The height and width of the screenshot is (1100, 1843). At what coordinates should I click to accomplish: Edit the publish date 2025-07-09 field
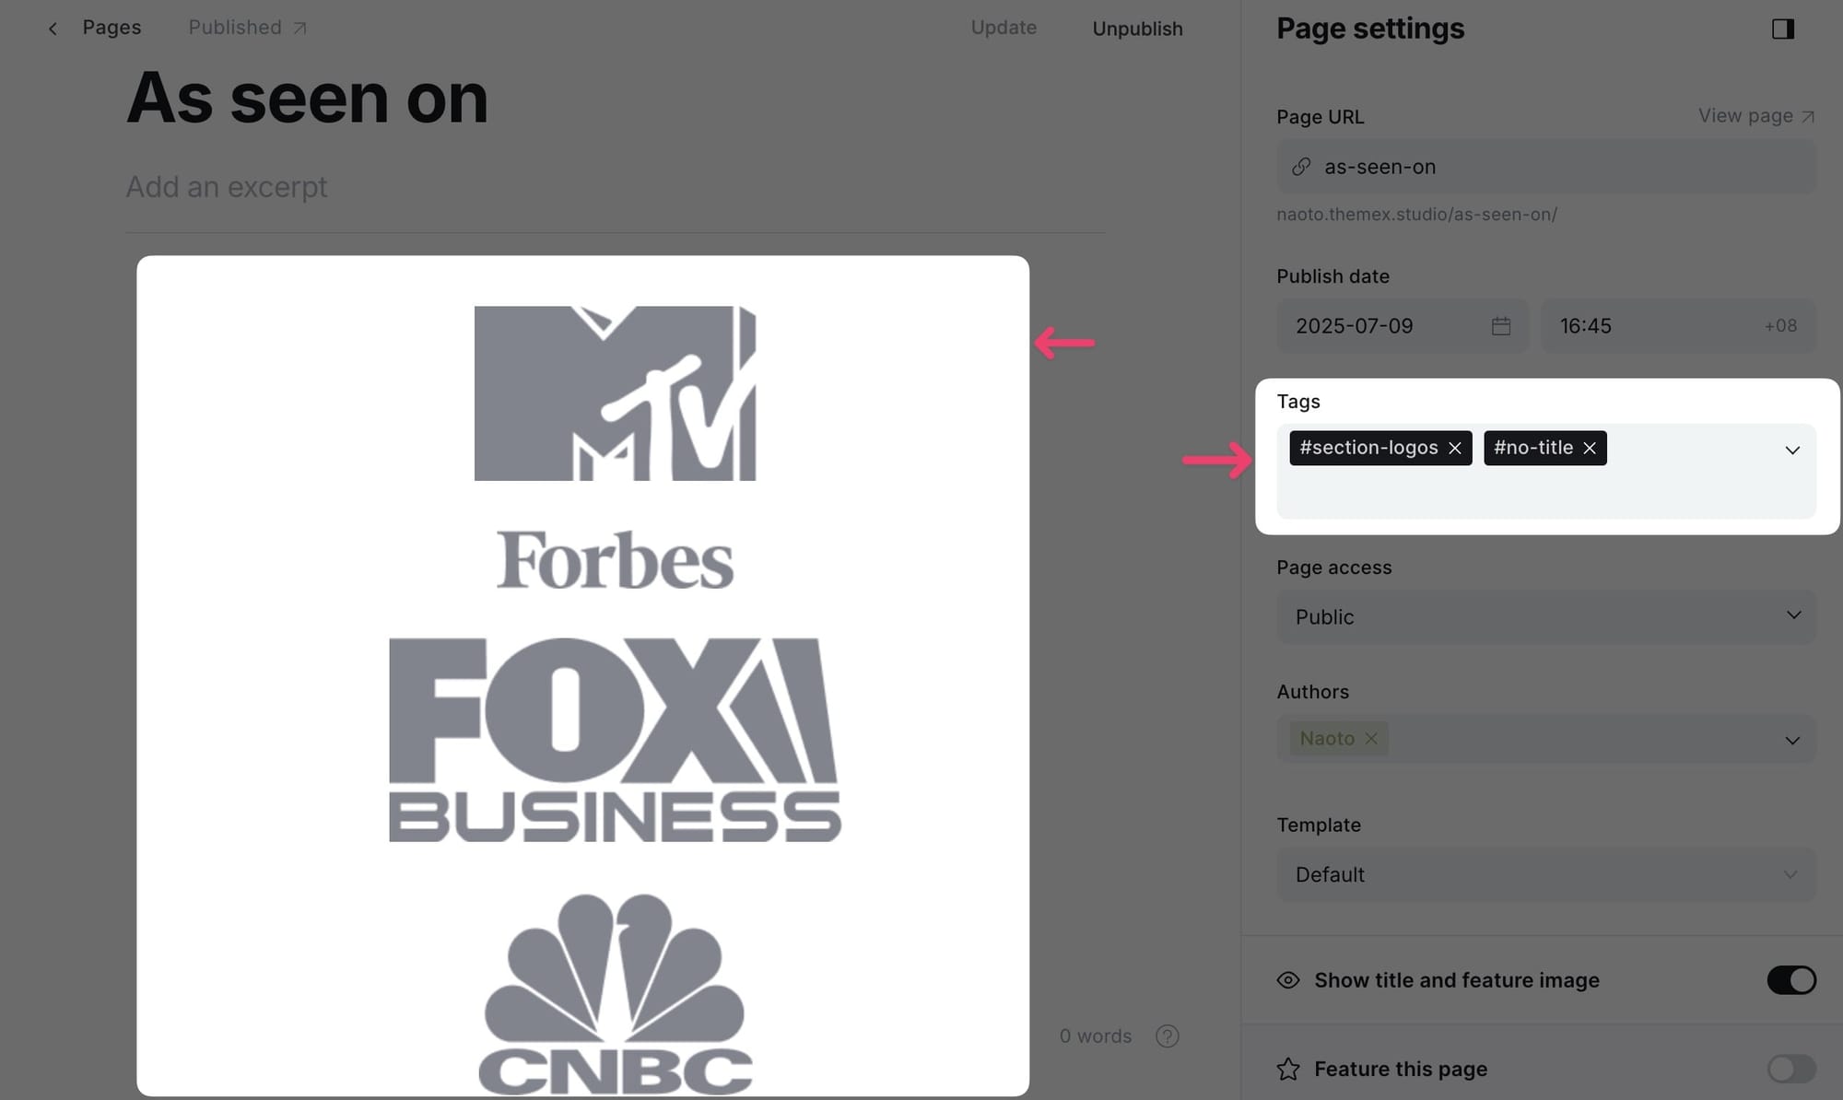[x=1402, y=326]
